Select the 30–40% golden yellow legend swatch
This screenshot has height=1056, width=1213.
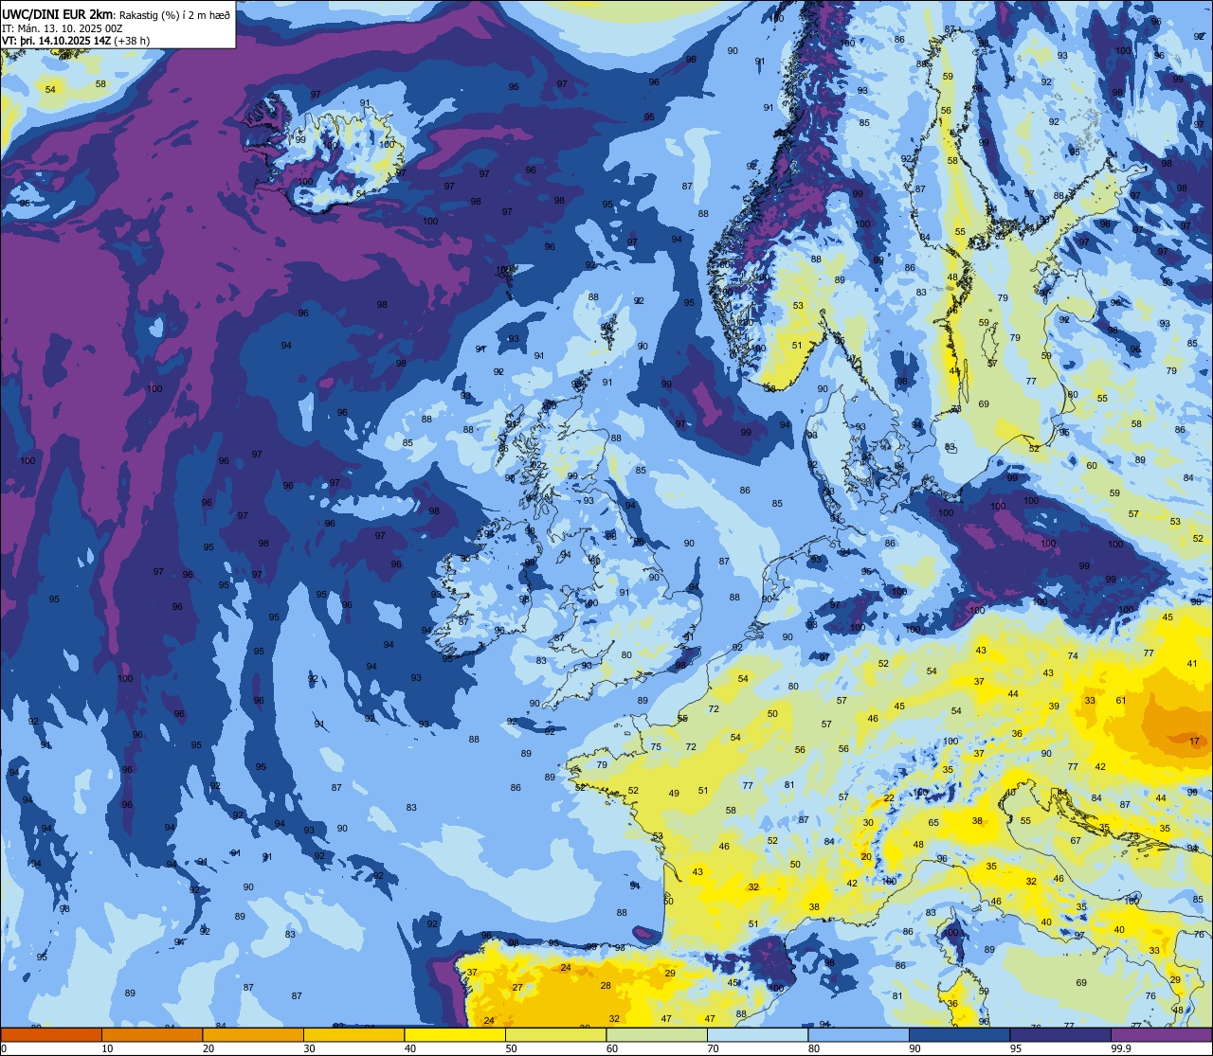tap(353, 1035)
